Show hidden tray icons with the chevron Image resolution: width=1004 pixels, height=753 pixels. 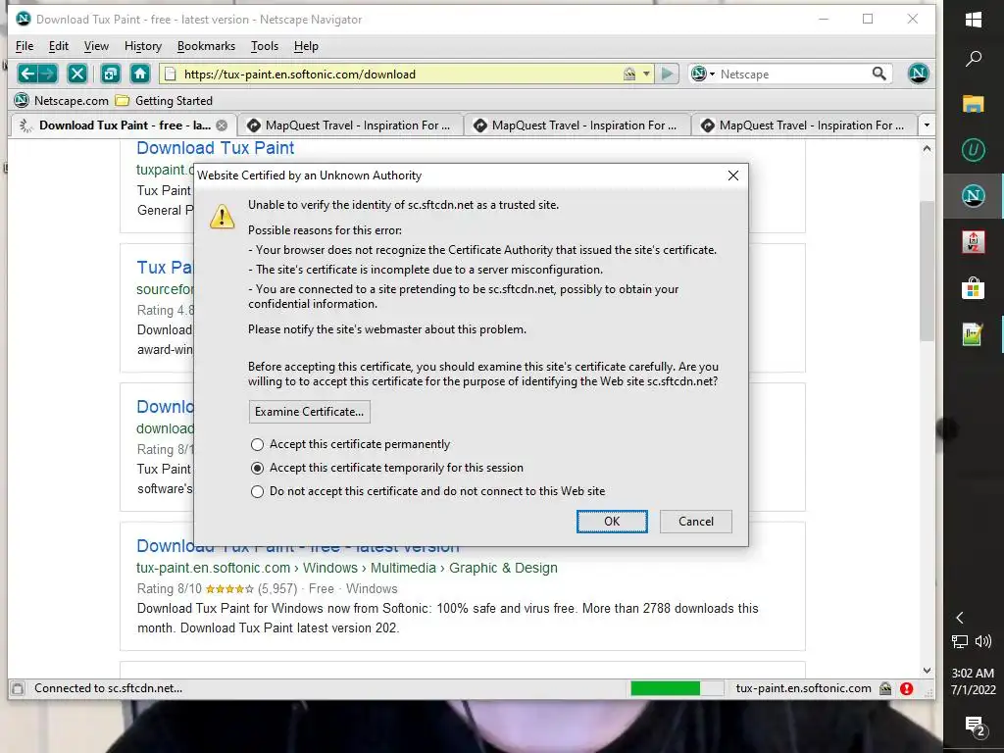click(x=959, y=618)
